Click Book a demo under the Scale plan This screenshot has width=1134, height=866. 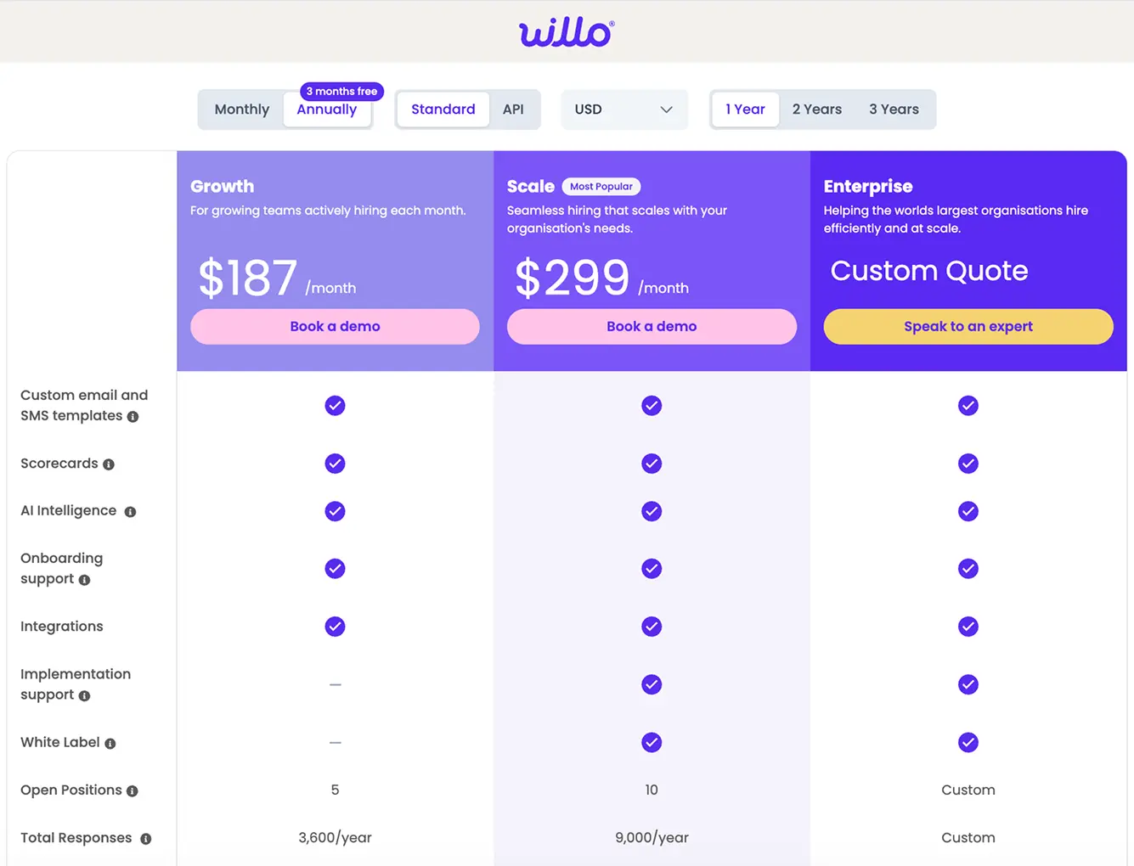pos(652,326)
